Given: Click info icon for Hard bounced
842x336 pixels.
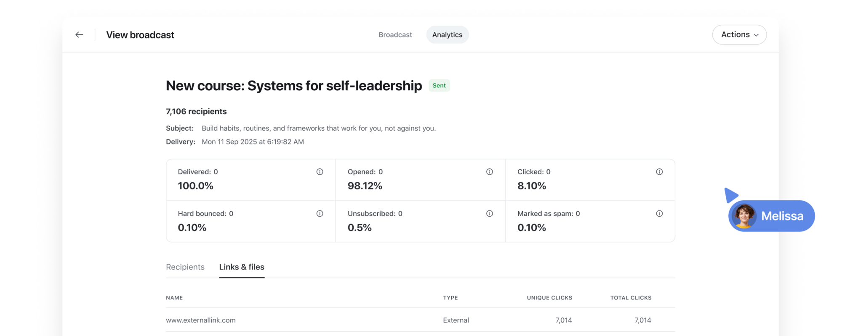Looking at the screenshot, I should 320,214.
